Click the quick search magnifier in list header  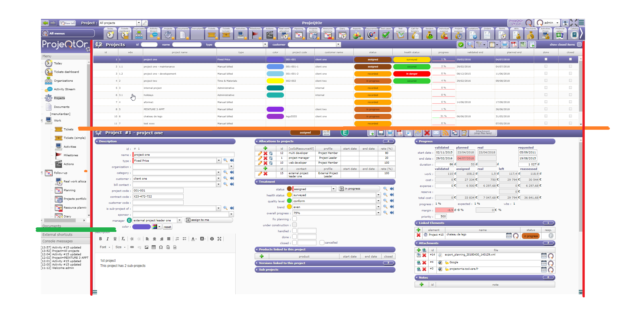(470, 45)
